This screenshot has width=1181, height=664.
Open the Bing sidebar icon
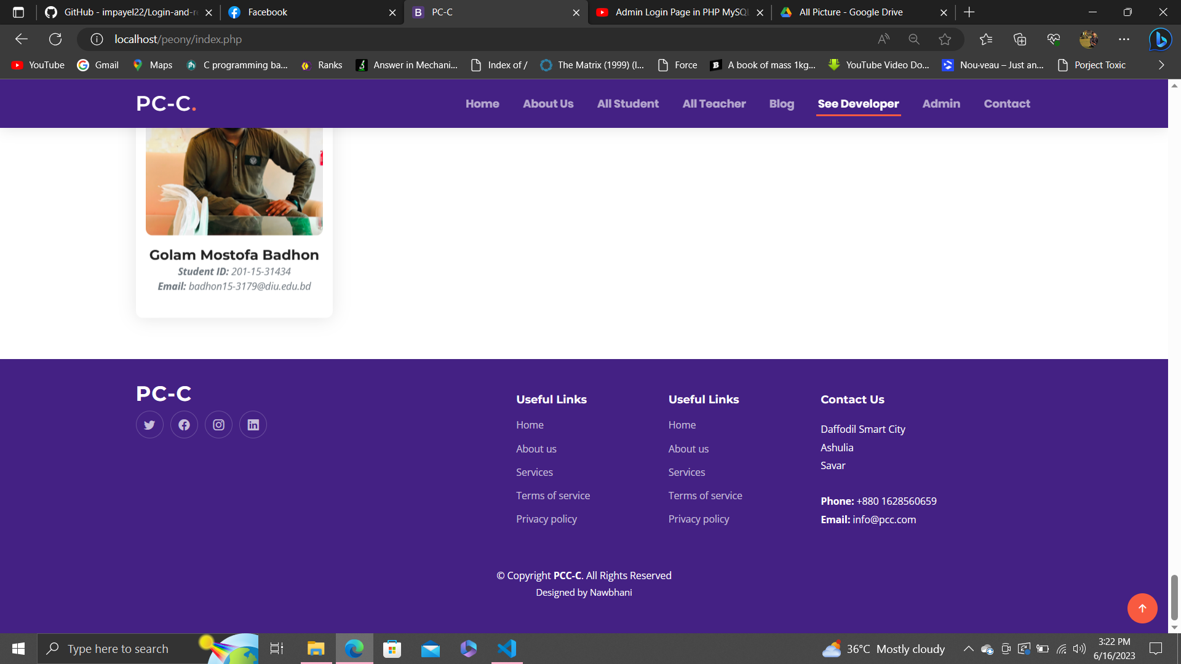1160,39
